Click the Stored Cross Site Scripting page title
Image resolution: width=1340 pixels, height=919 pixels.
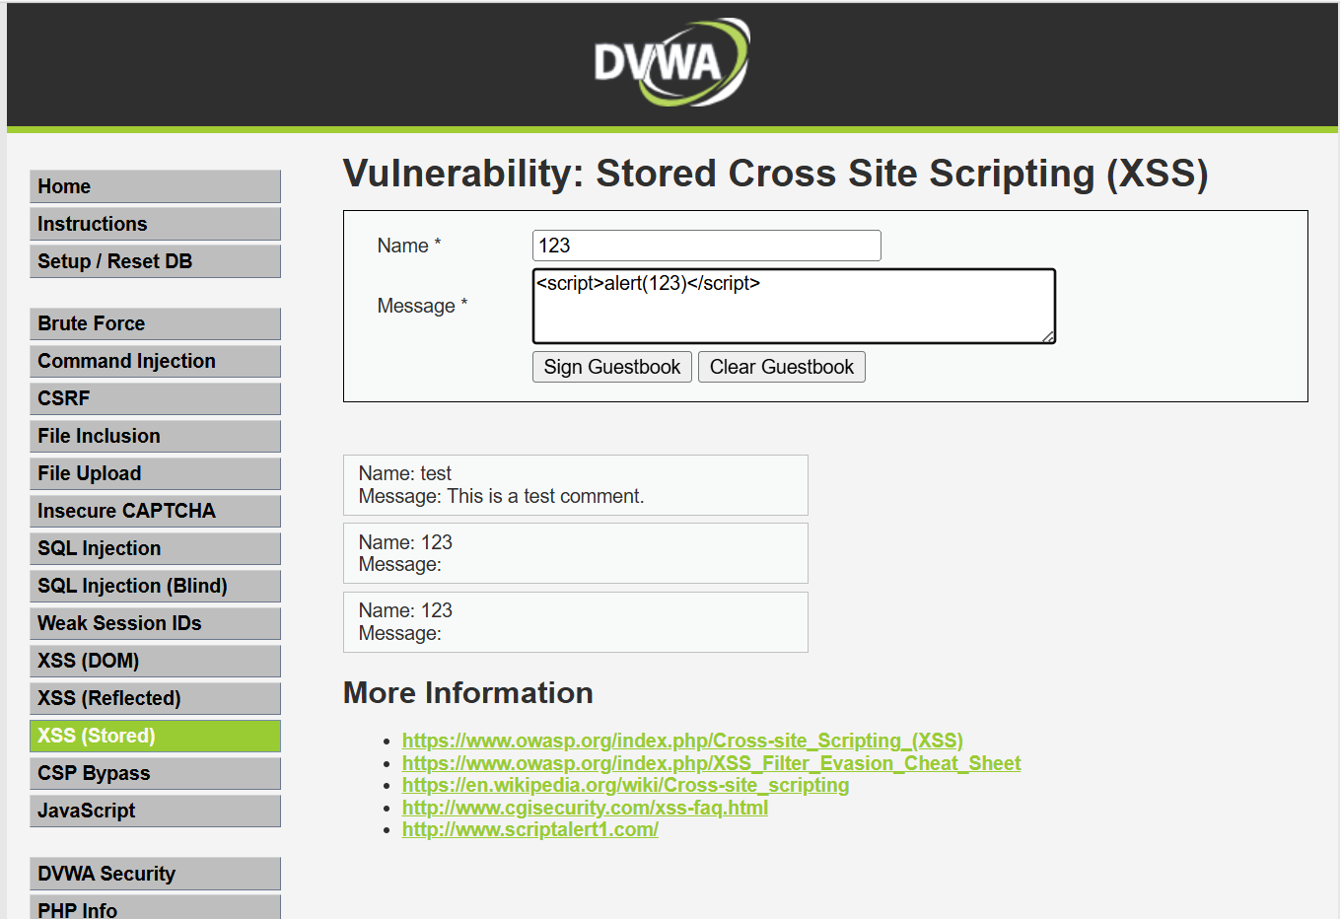click(775, 174)
